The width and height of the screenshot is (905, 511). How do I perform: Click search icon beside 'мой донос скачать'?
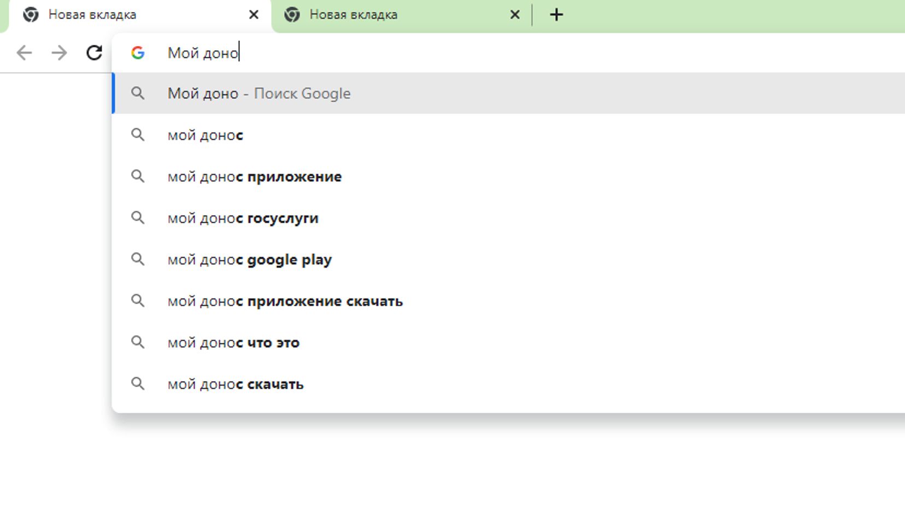click(138, 384)
